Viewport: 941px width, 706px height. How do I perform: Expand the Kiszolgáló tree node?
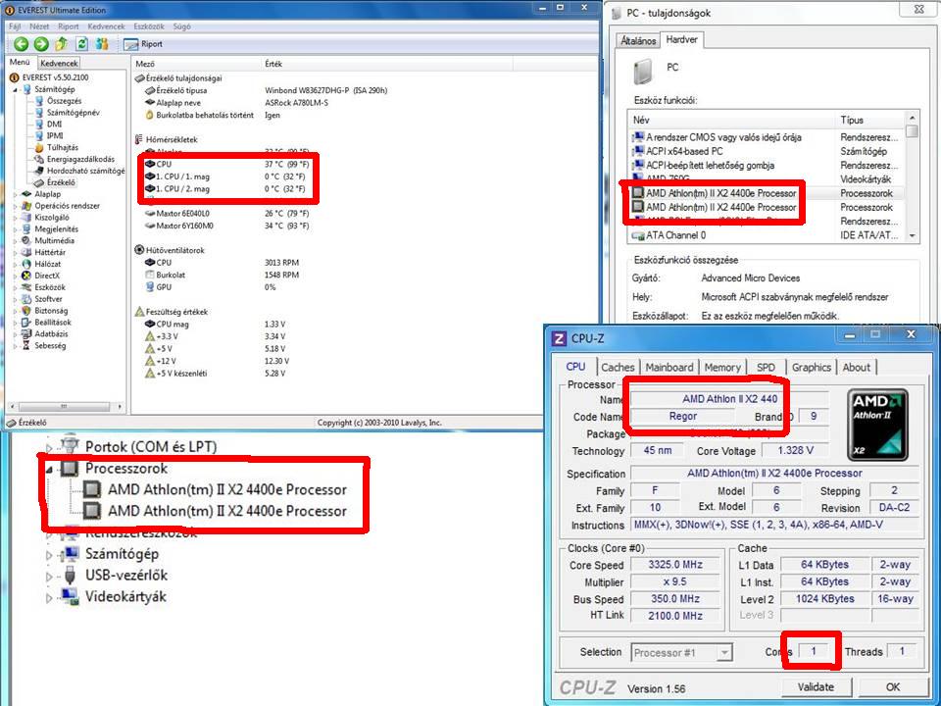coord(16,218)
